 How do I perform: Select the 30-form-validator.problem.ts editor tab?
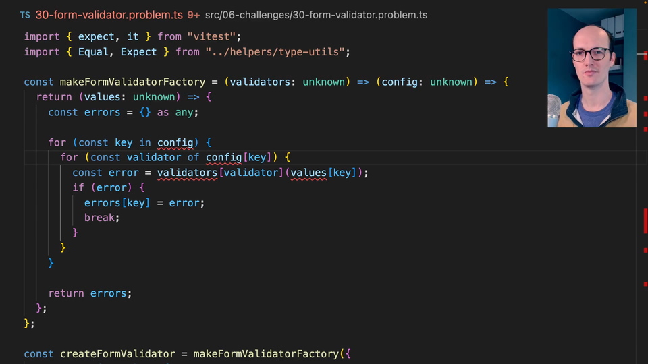tap(108, 15)
